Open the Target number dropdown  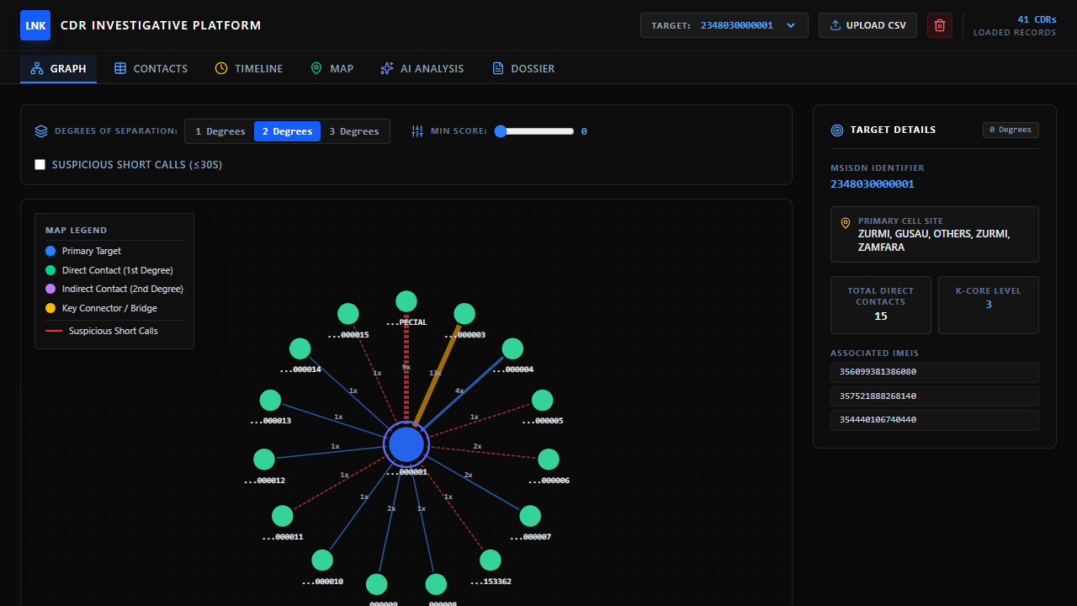(724, 25)
